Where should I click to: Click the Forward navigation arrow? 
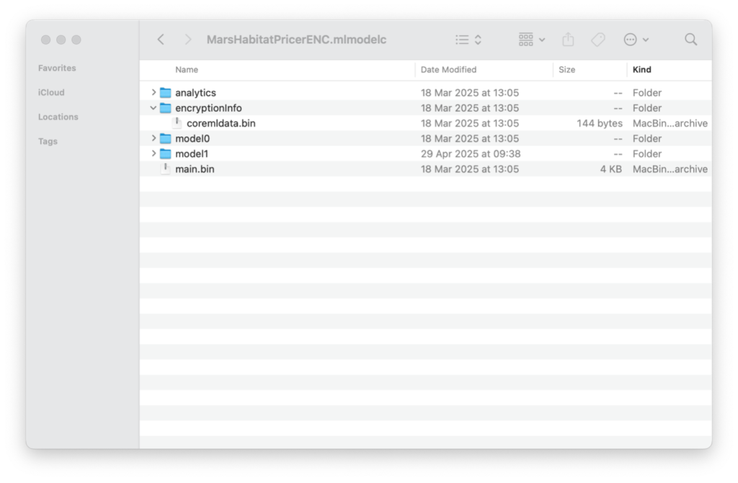(188, 40)
